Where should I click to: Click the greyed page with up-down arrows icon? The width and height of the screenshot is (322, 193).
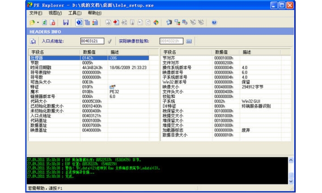coord(148,22)
